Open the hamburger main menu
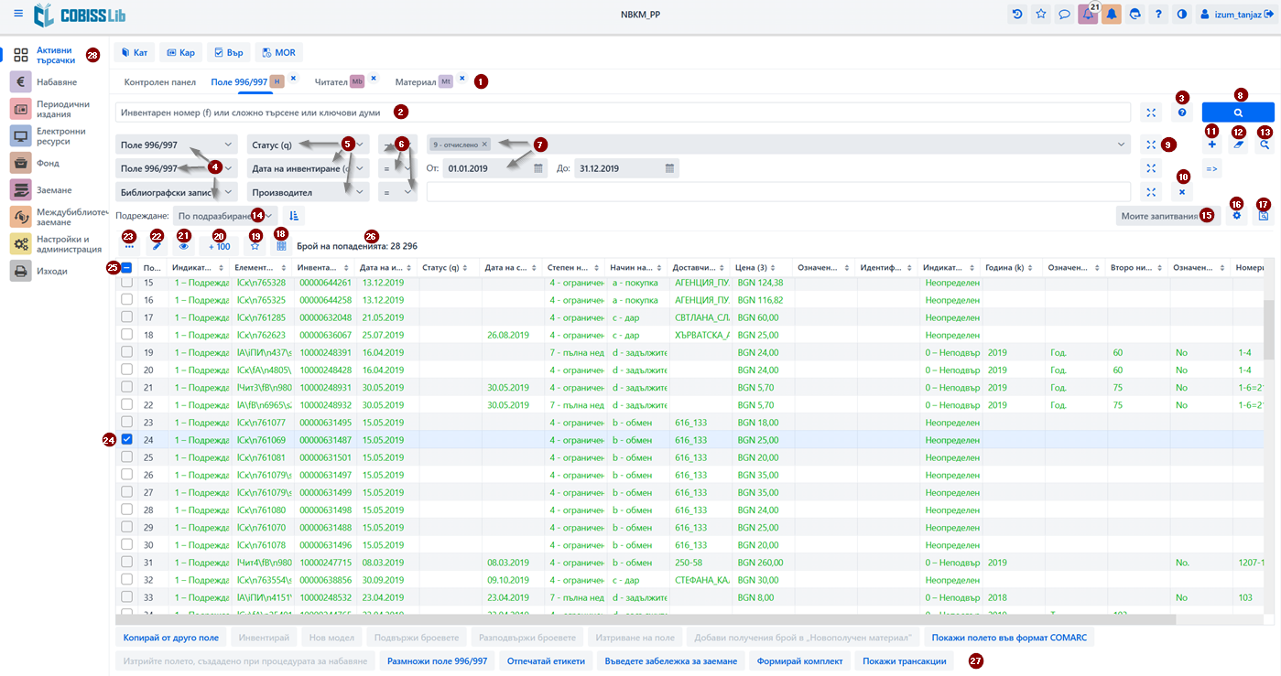This screenshot has height=676, width=1281. coord(18,14)
